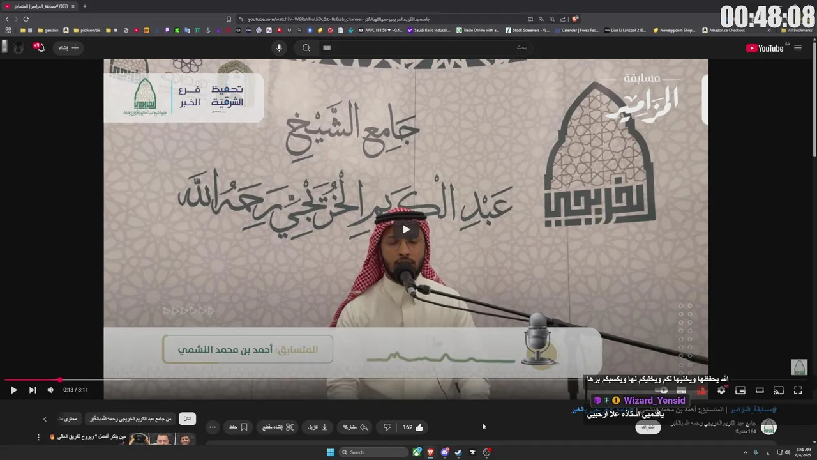817x460 pixels.
Task: Toggle the autoplay switch
Action: [663, 390]
